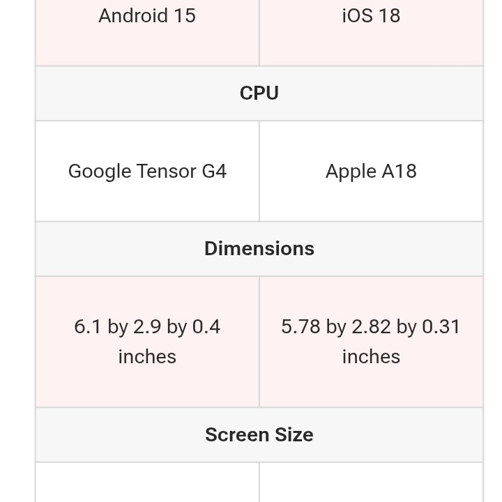Screen dimensions: 502x502
Task: Select the Screen Size section header
Action: pos(259,435)
